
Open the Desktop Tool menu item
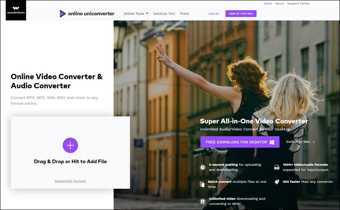coord(164,14)
